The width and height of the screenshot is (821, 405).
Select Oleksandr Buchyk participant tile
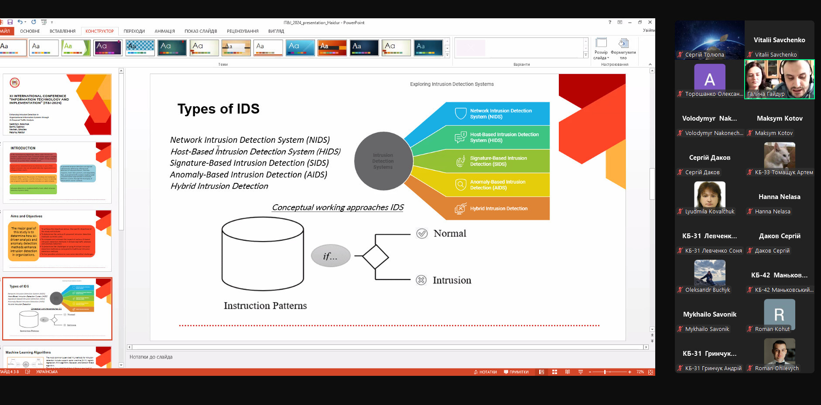coord(710,275)
